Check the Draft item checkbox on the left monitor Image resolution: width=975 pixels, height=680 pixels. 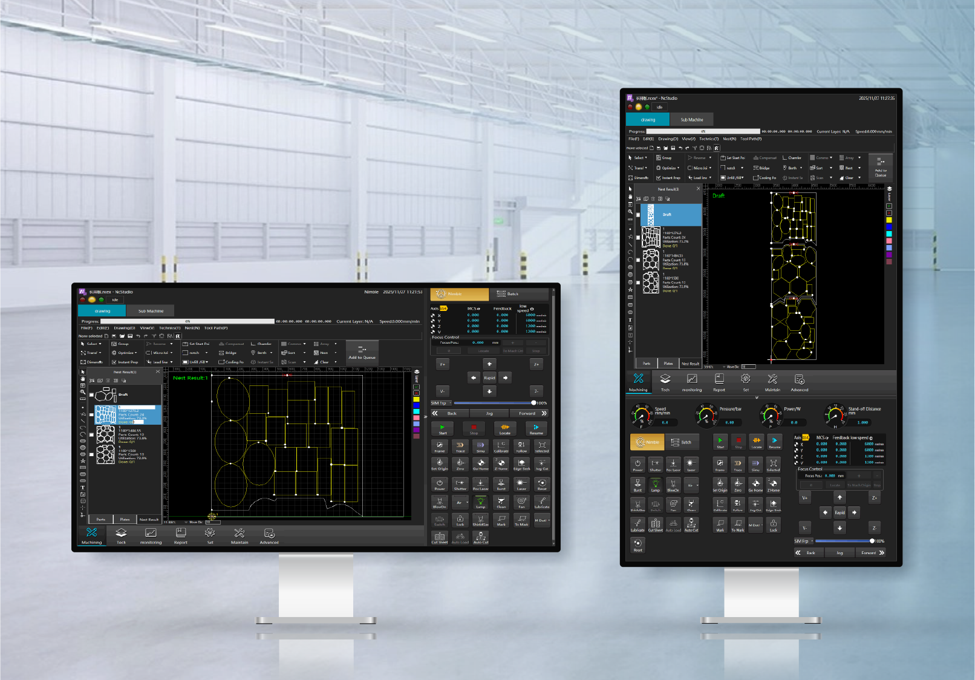tap(92, 395)
